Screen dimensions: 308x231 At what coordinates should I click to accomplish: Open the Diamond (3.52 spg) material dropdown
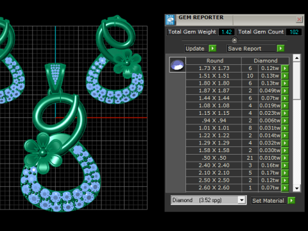[x=242, y=200]
